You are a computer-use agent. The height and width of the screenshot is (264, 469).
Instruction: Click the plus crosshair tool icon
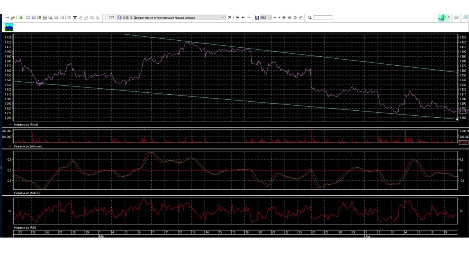click(x=275, y=18)
